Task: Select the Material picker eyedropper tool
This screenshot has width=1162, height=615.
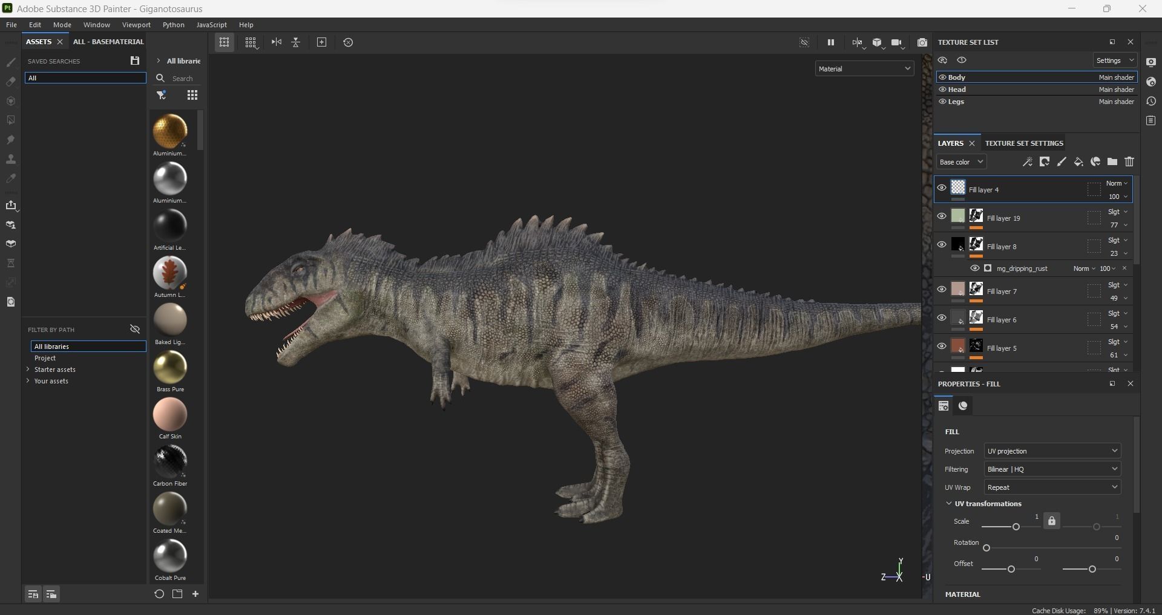Action: coord(11,178)
